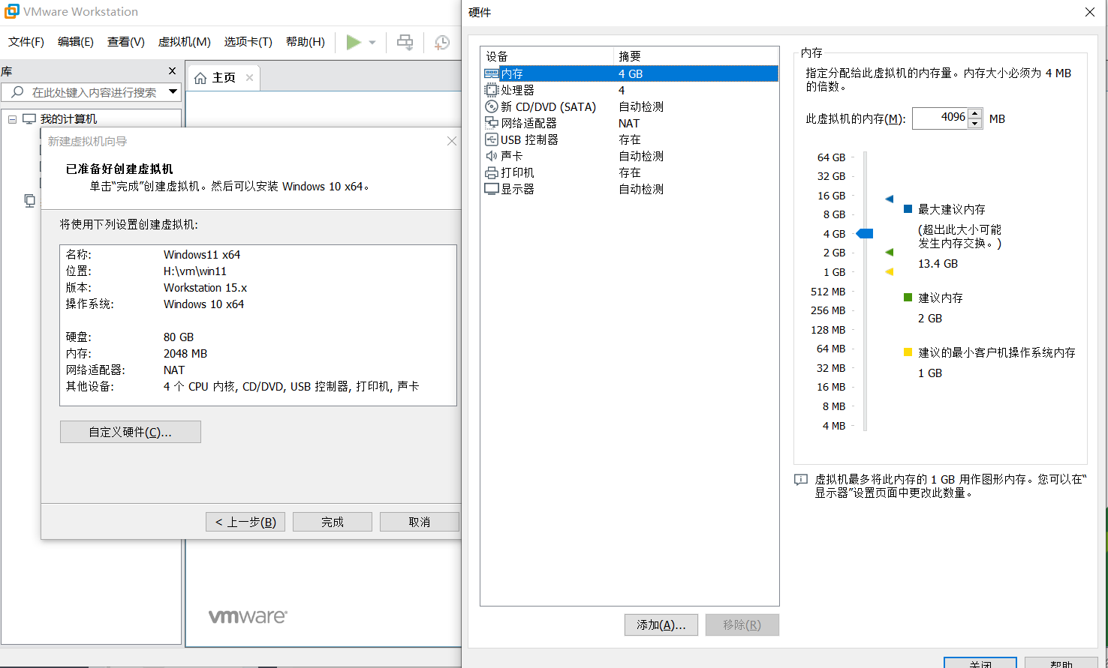Click the green 建议内存 legend square
The height and width of the screenshot is (668, 1108).
click(908, 298)
